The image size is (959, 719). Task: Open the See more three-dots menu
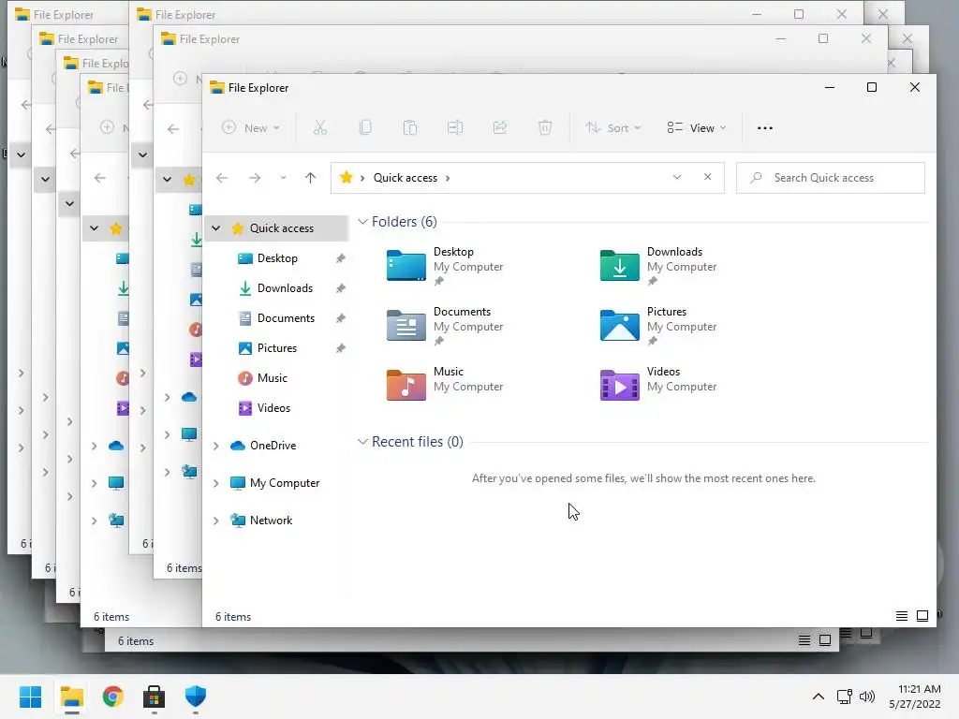pos(765,127)
